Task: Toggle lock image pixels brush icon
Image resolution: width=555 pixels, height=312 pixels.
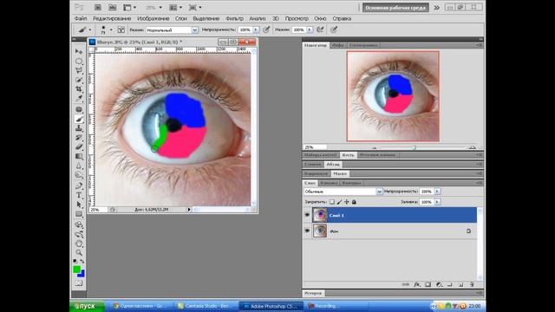Action: pyautogui.click(x=339, y=202)
